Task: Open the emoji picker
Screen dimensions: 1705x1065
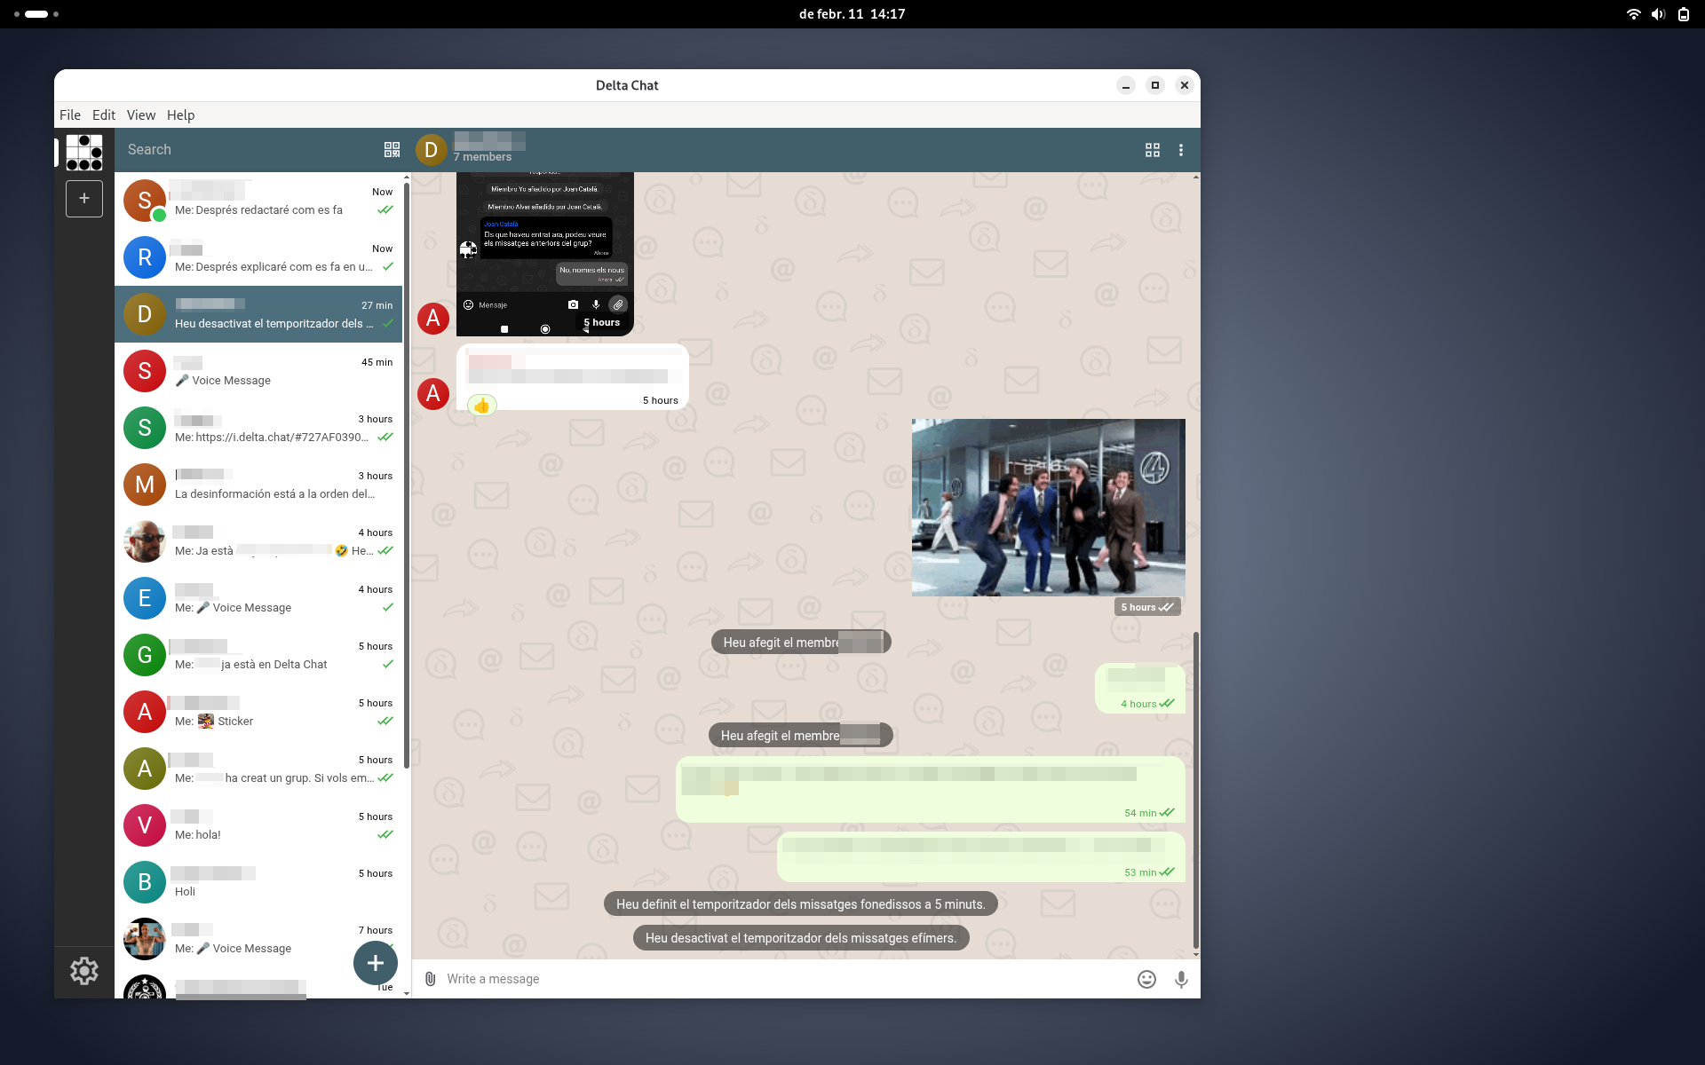Action: pos(1146,979)
